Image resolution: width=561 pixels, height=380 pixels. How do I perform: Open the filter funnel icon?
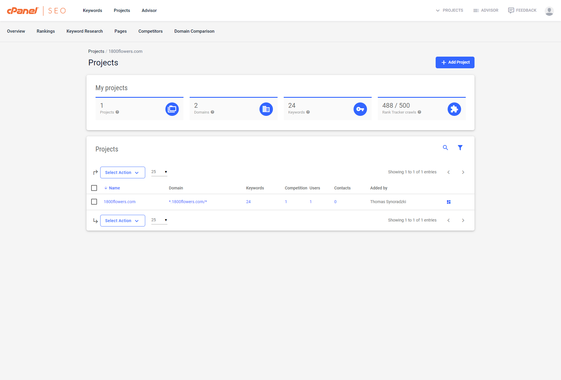(460, 148)
